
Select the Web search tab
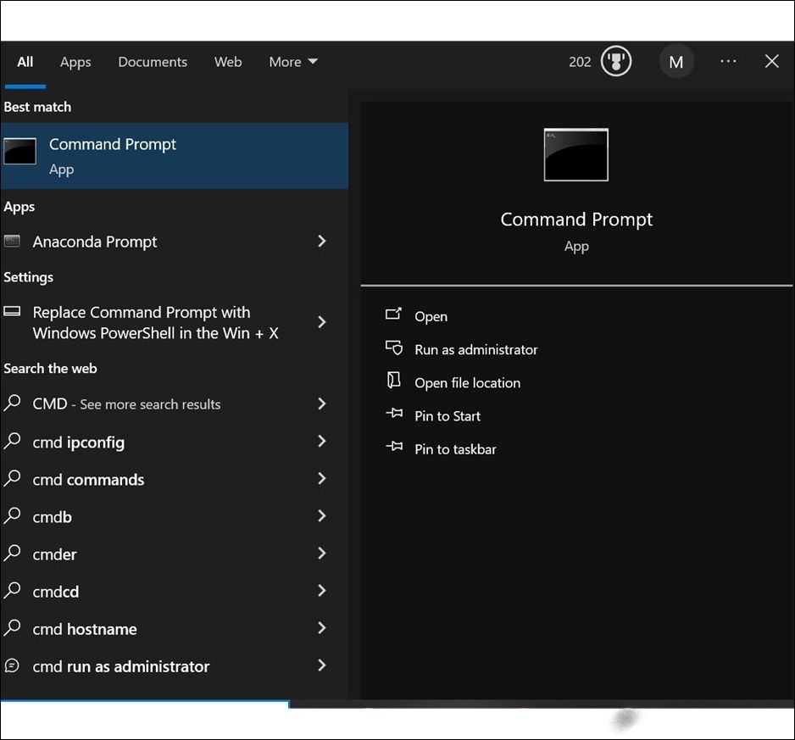228,62
